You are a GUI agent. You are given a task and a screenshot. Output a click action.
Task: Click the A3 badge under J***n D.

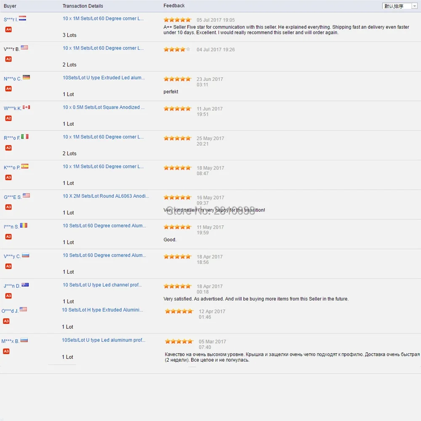(8, 296)
